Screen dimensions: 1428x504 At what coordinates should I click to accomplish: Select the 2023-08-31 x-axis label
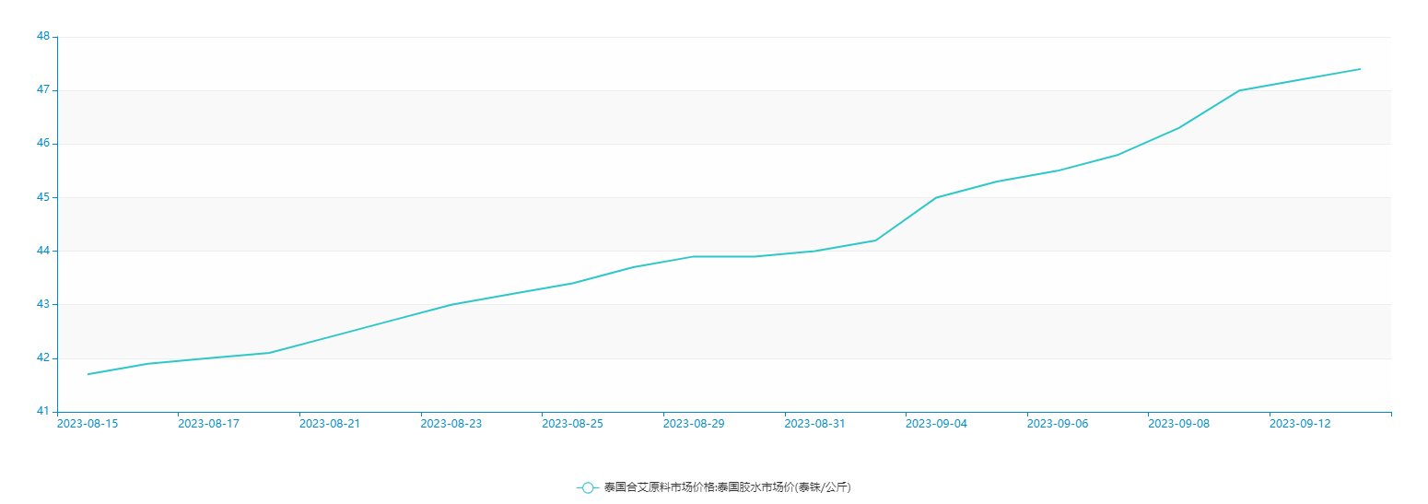814,424
